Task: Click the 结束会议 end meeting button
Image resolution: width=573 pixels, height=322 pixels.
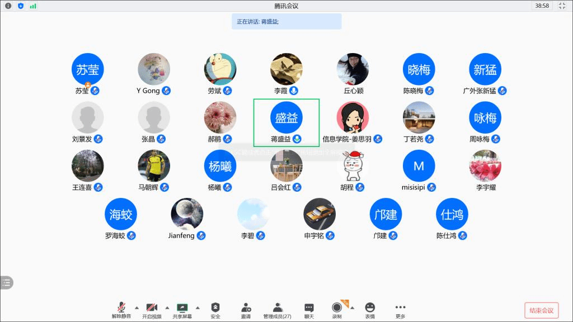Action: [x=541, y=311]
